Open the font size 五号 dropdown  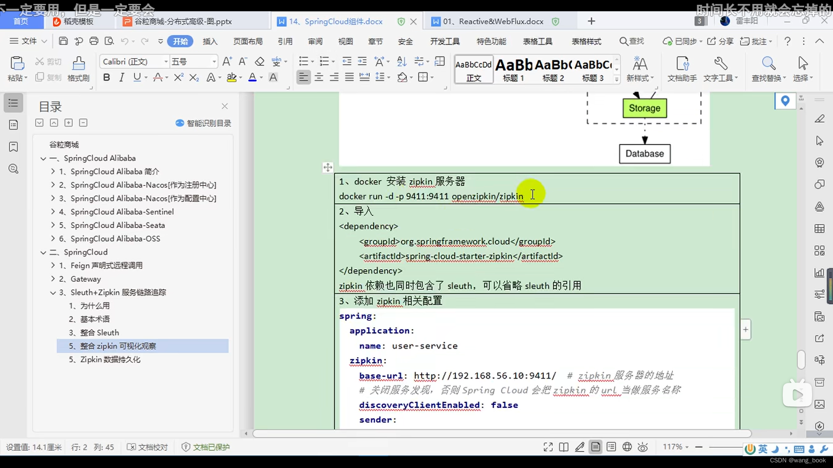coord(214,62)
